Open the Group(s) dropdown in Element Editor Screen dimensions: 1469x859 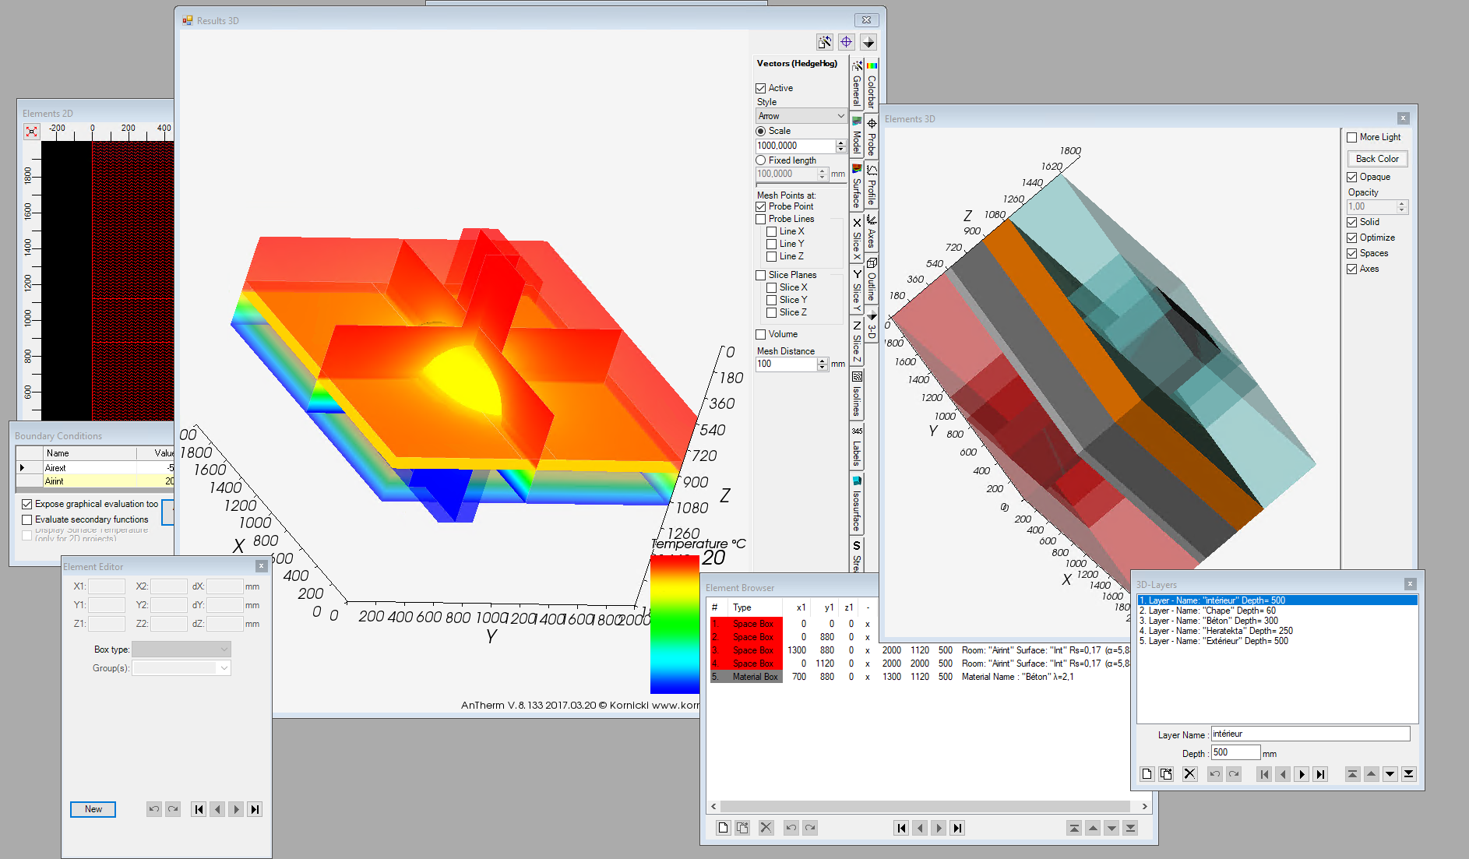click(x=181, y=668)
